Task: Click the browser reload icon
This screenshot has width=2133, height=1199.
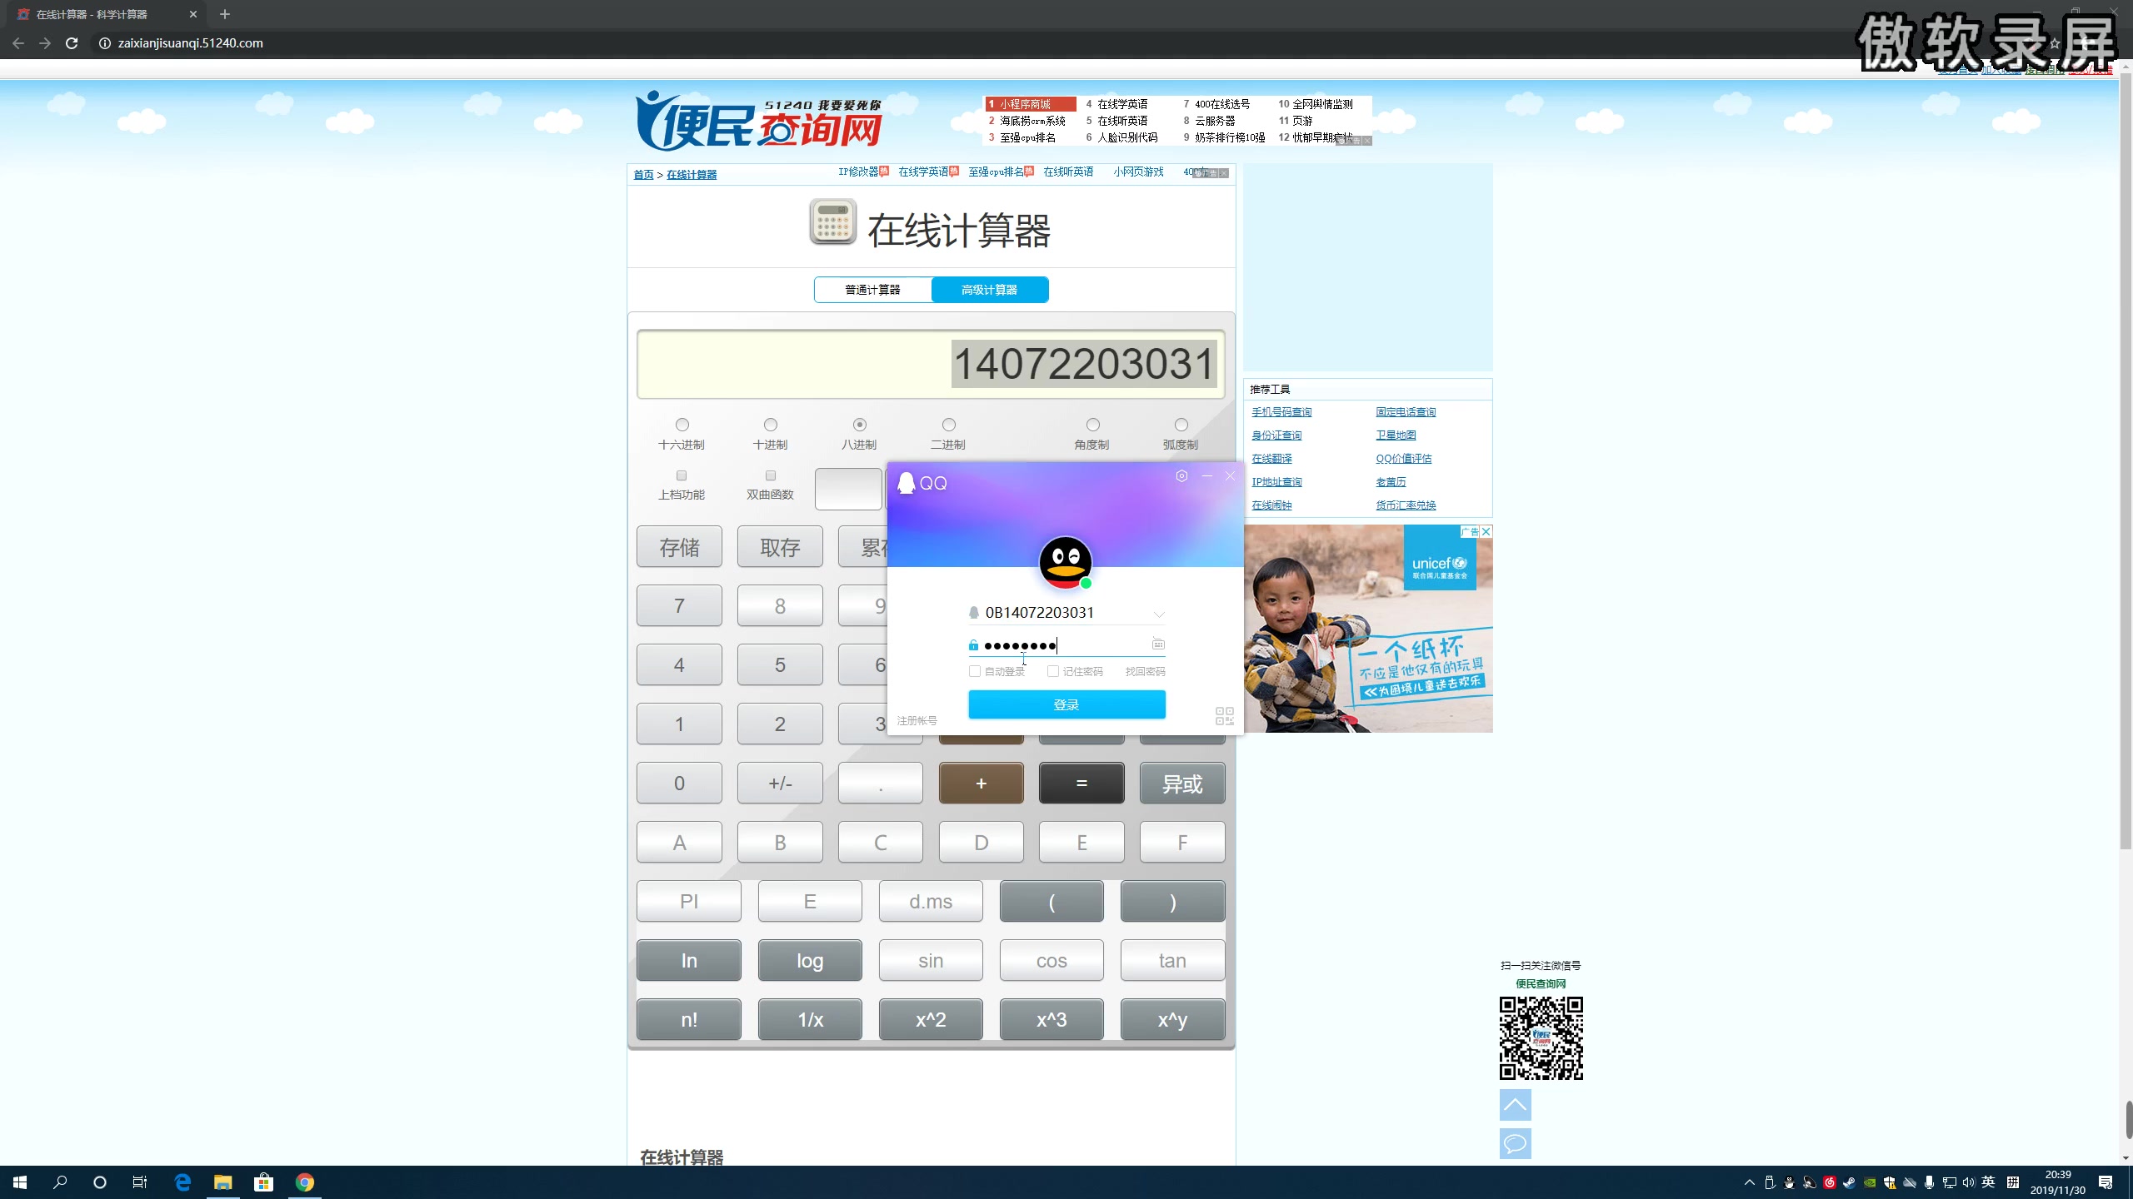Action: tap(72, 43)
